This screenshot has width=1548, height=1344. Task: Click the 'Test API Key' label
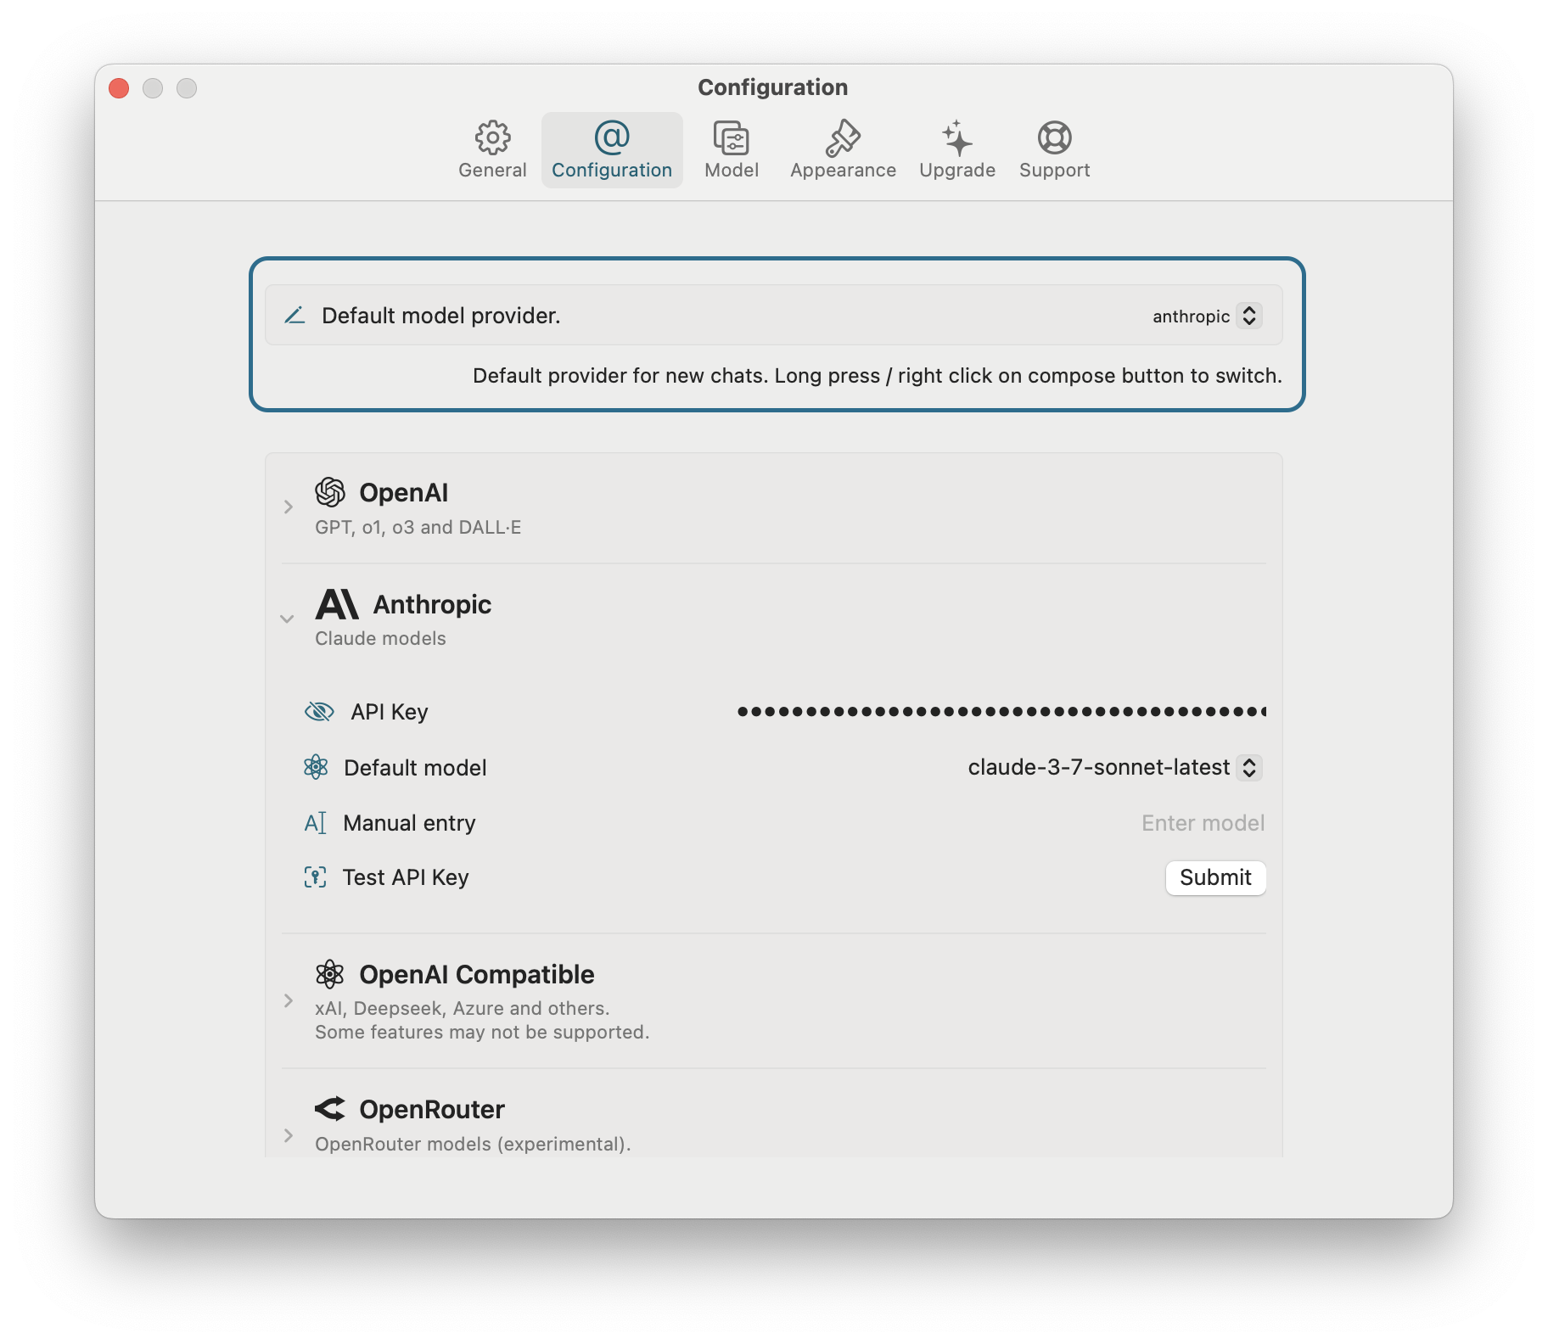[x=406, y=877]
